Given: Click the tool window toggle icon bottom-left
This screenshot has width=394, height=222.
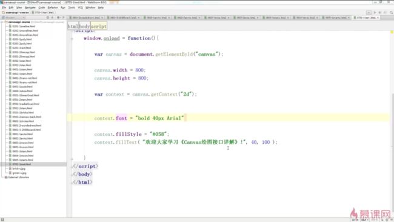Looking at the screenshot, I should point(2,220).
